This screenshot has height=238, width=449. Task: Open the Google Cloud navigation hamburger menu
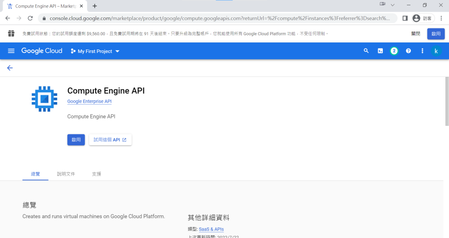pyautogui.click(x=11, y=51)
